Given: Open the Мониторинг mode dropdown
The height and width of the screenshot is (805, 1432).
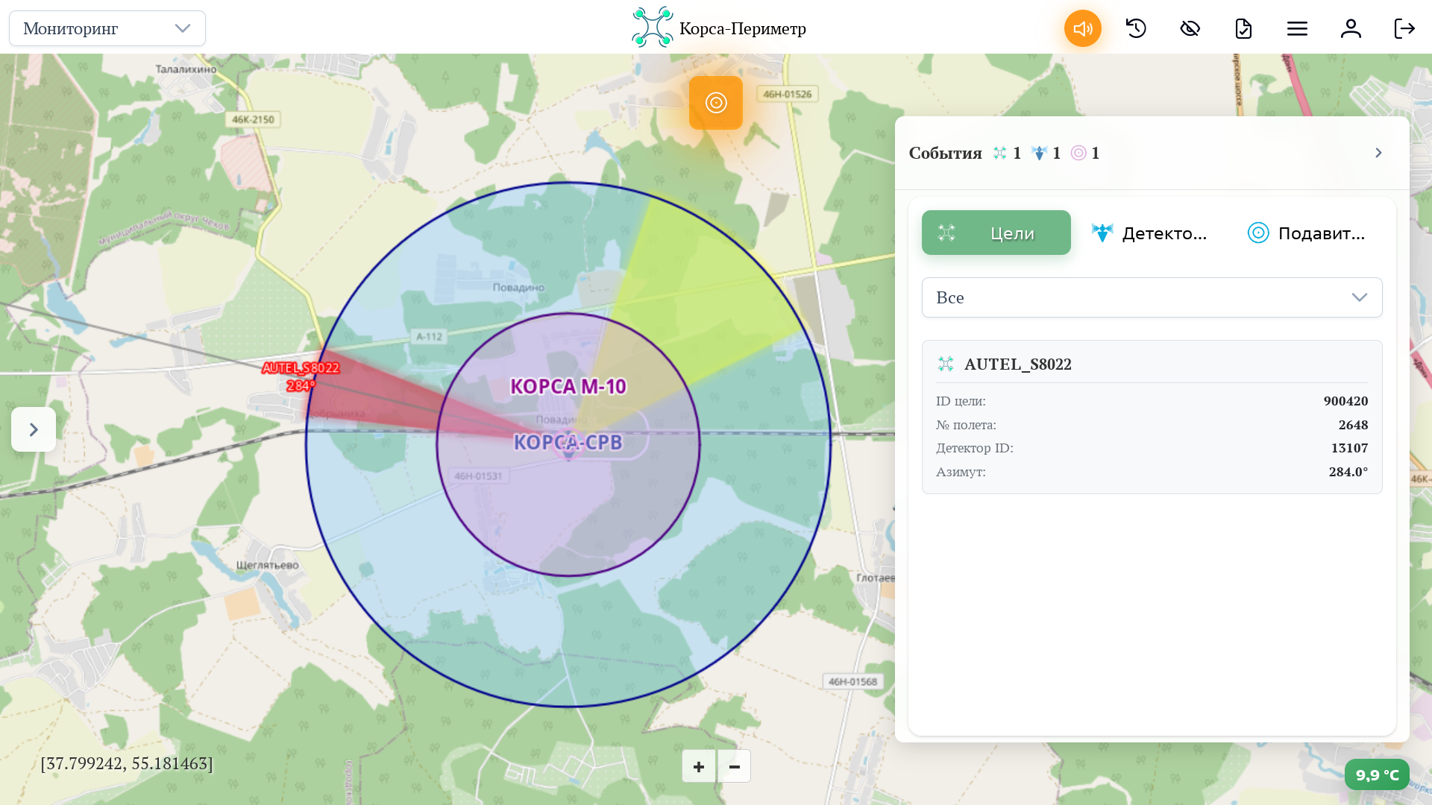Looking at the screenshot, I should pyautogui.click(x=107, y=28).
